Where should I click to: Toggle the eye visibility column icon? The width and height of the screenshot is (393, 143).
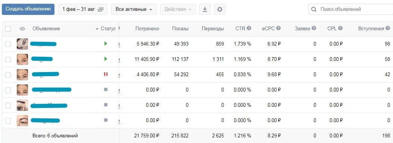(22, 29)
